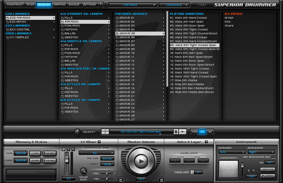Image resolution: width=283 pixels, height=183 pixels.
Task: Expand the EZ Mixer panel menu arrow
Action: [x=99, y=142]
